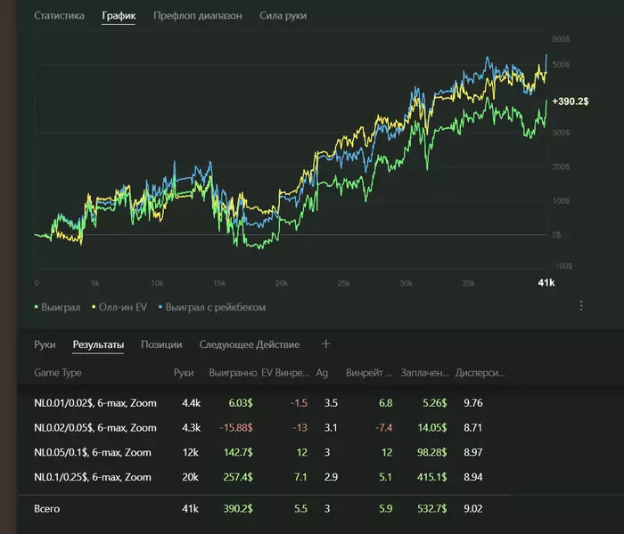Screen dimensions: 624x534
Task: Open the Позиции tab
Action: pyautogui.click(x=161, y=344)
